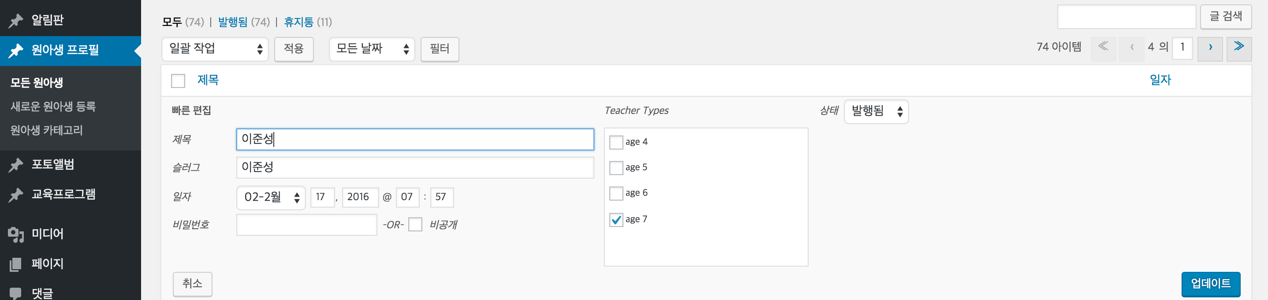Click into the 슬러그 slug text field
1268x300 pixels.
tap(414, 168)
